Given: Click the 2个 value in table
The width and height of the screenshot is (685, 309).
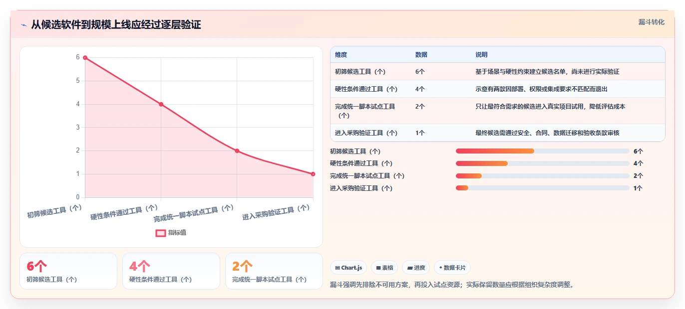Looking at the screenshot, I should click(420, 107).
